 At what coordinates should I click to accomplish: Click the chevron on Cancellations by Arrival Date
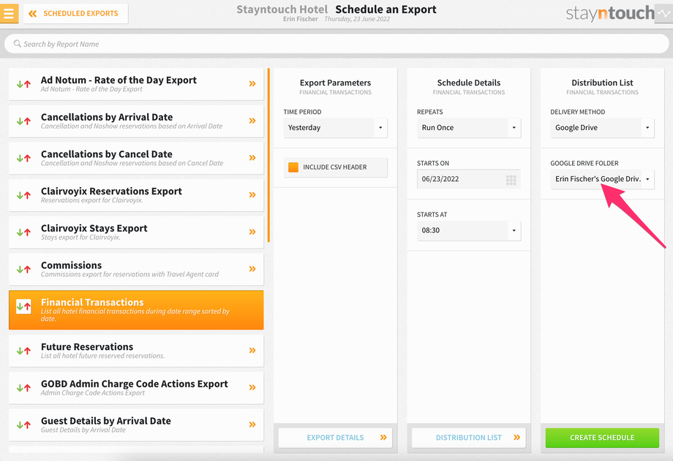coord(252,121)
